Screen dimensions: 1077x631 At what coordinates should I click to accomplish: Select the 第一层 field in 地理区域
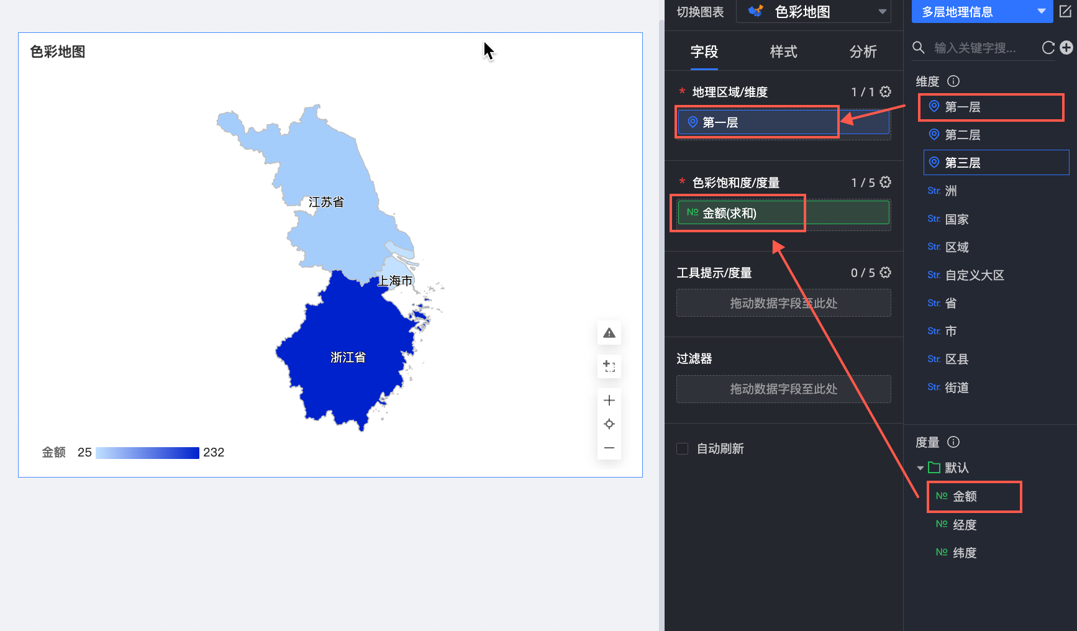point(784,122)
